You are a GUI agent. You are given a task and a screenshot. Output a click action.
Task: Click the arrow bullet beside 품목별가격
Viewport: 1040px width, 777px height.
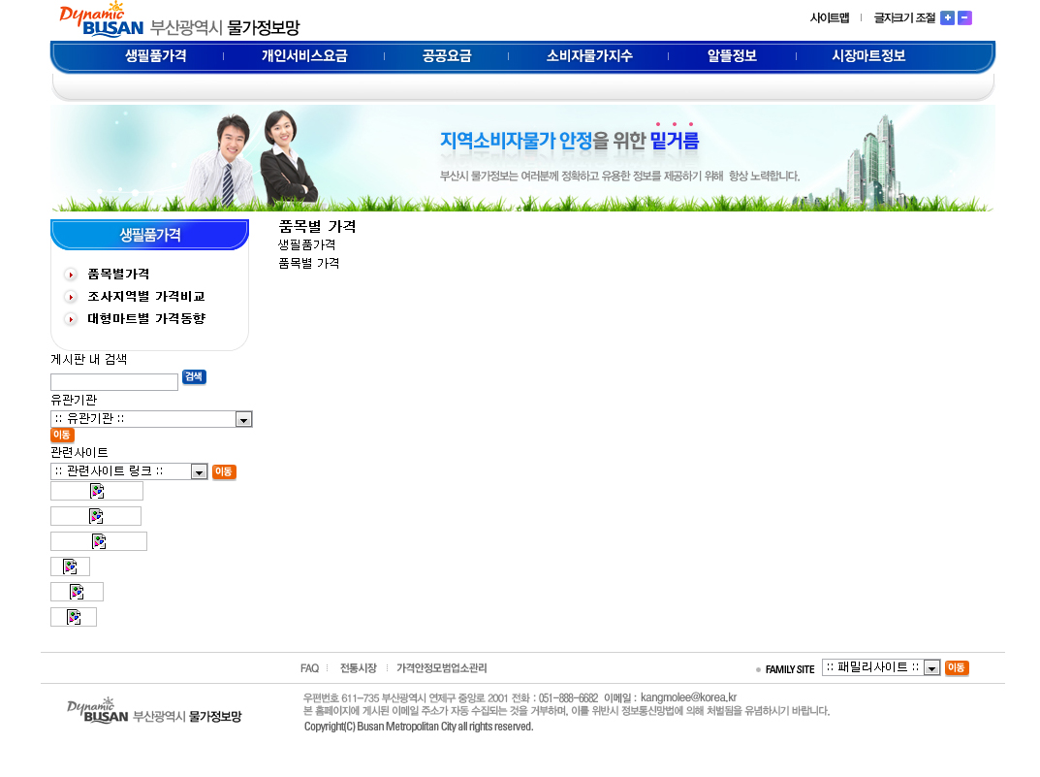[71, 275]
